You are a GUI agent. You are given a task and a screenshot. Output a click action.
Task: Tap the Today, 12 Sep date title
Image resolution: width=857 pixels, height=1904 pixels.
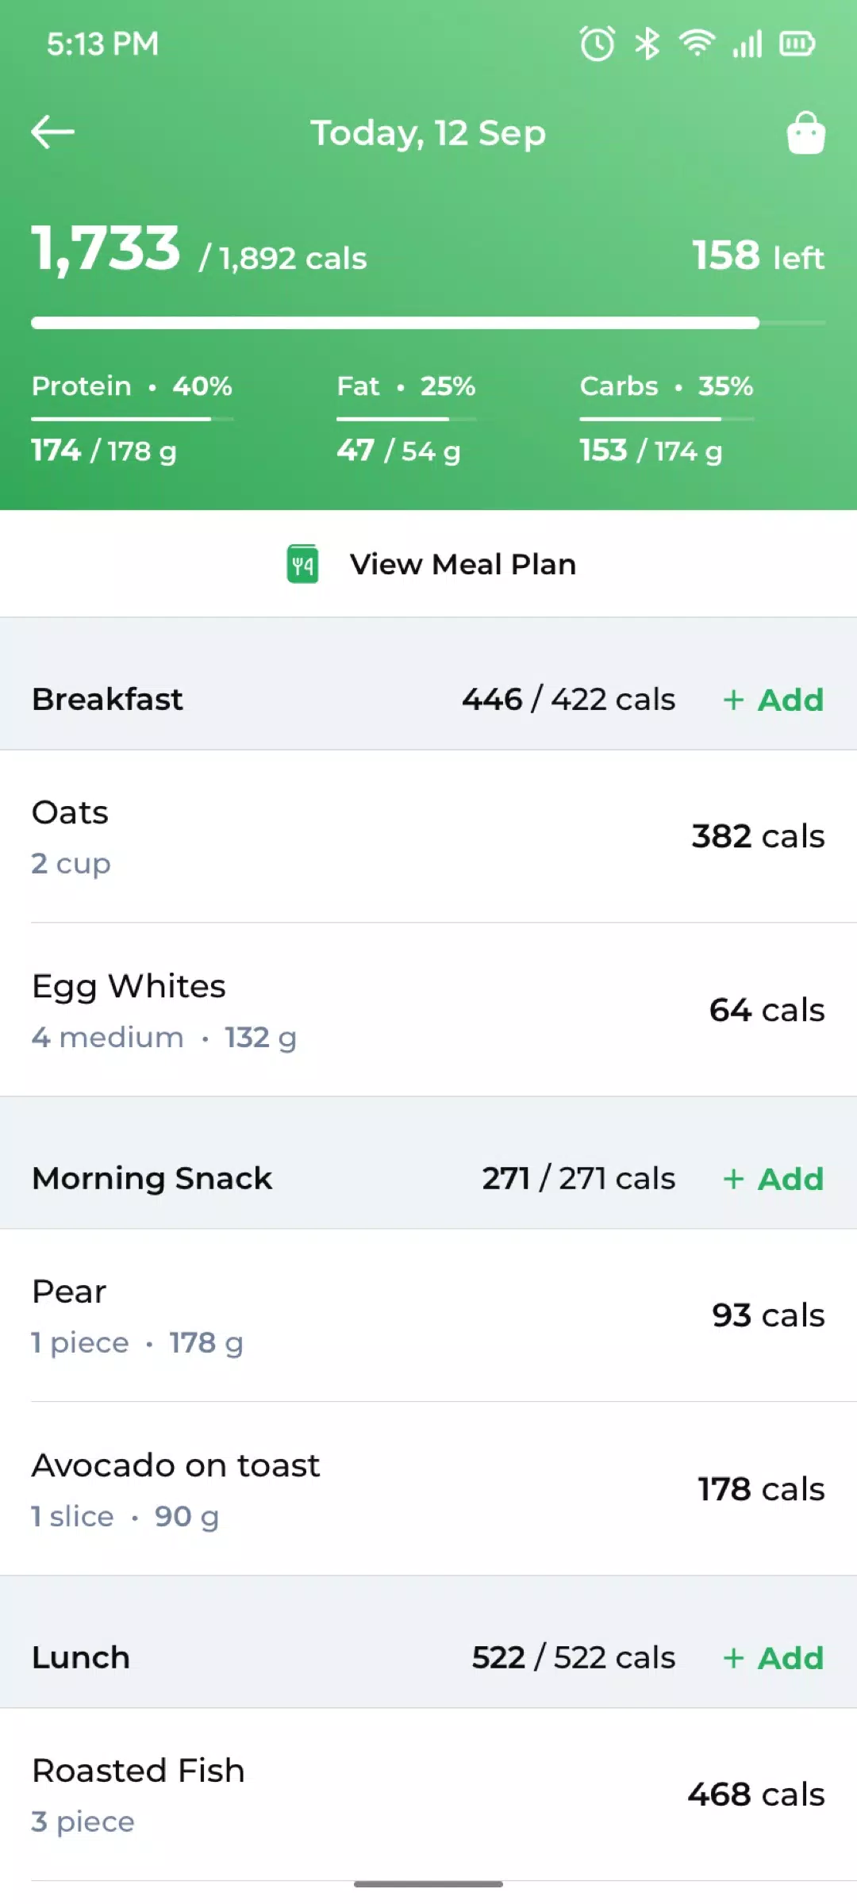point(428,132)
